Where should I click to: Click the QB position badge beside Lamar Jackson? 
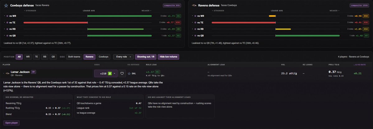pos(34,72)
